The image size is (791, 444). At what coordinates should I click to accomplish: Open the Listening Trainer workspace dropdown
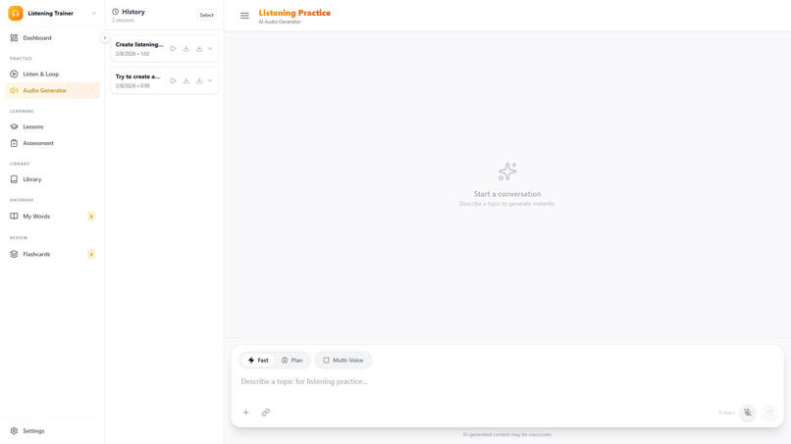click(94, 14)
